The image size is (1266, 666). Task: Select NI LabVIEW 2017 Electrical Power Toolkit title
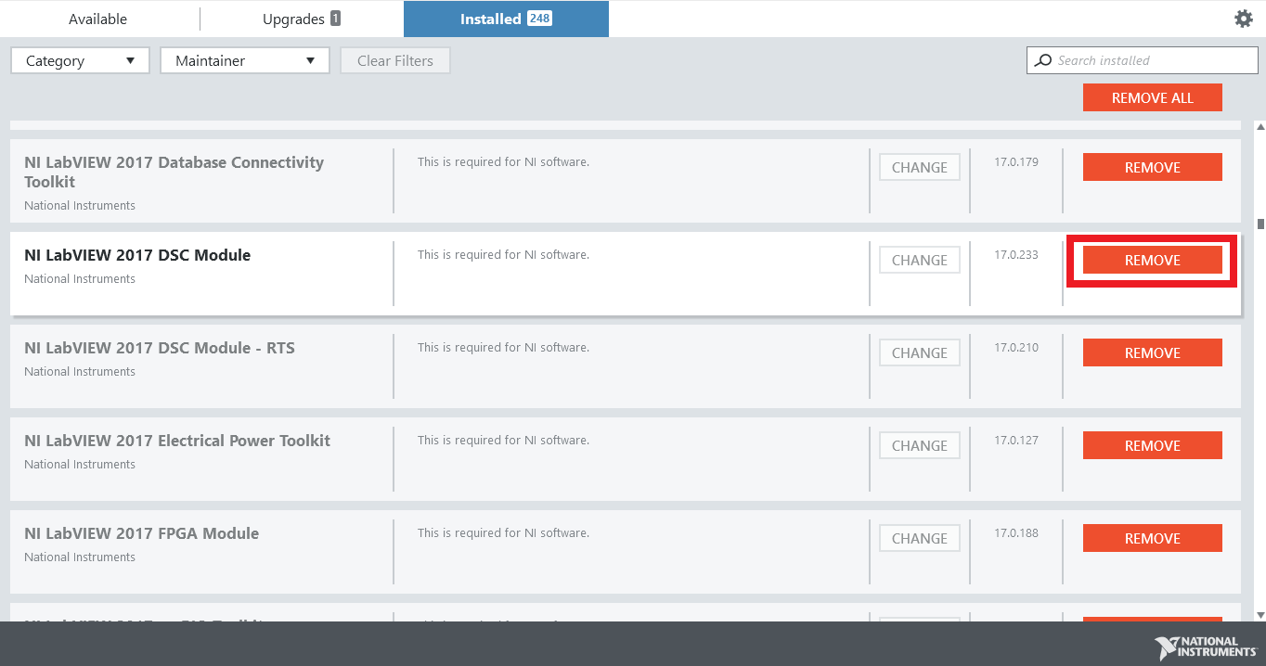[177, 441]
